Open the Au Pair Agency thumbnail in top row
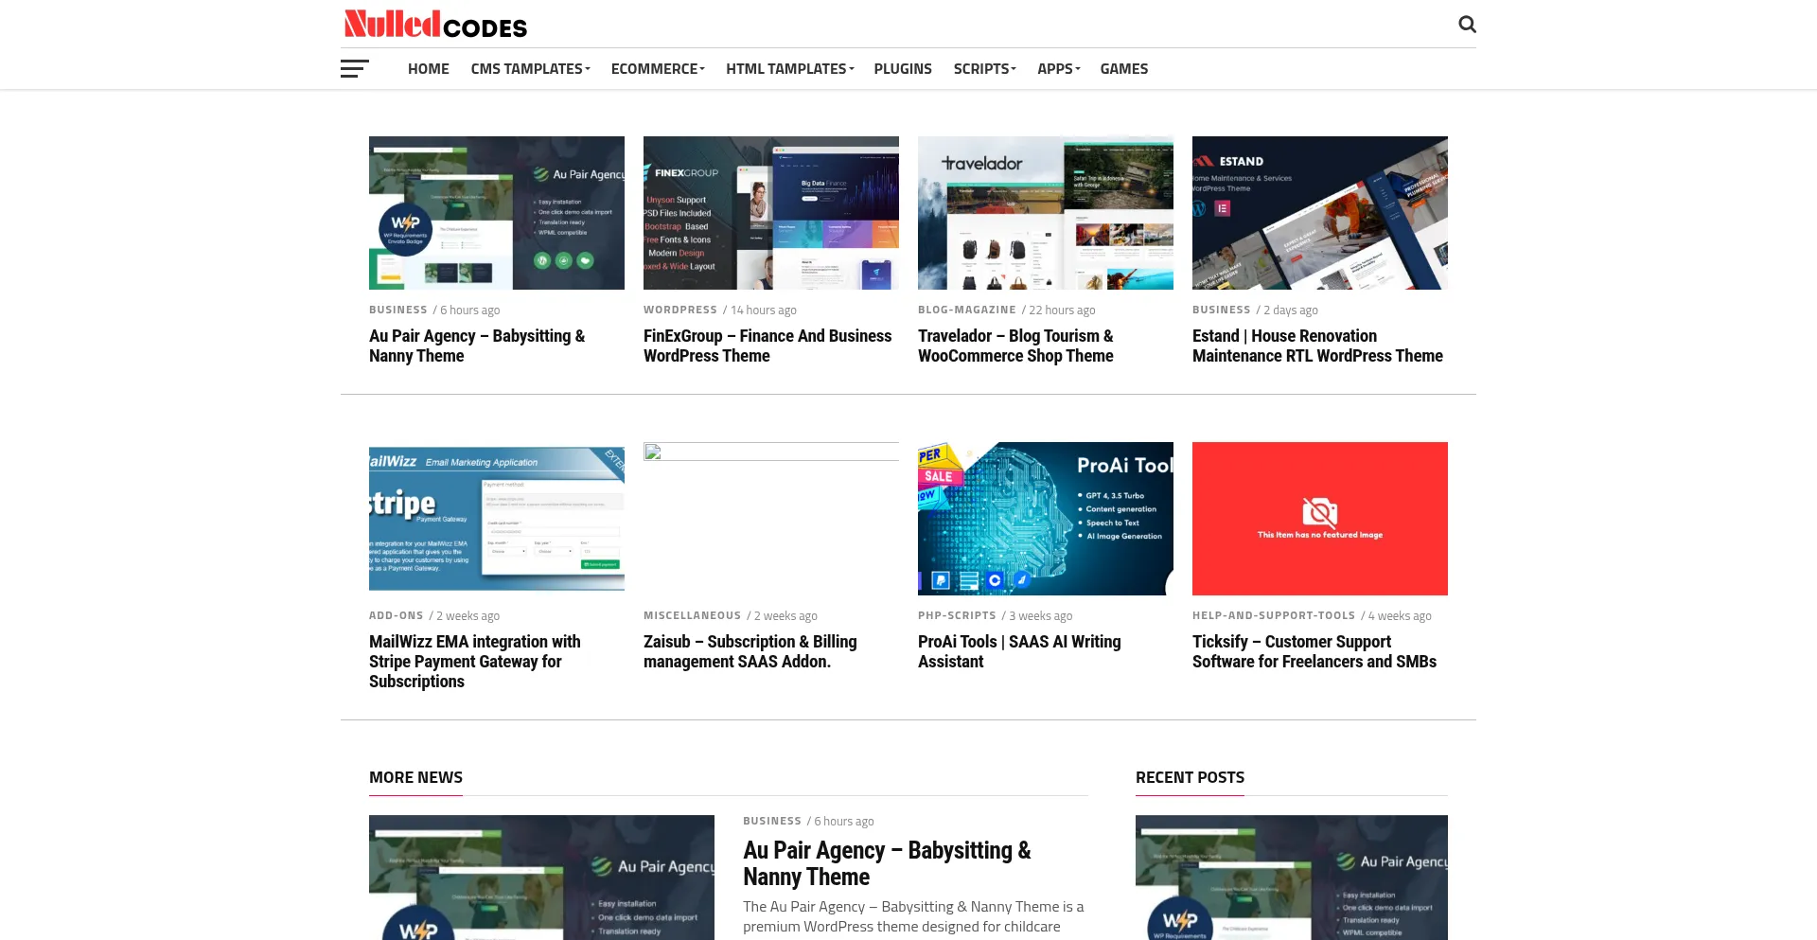 pos(496,213)
